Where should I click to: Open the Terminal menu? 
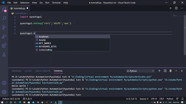pyautogui.click(x=56, y=3)
